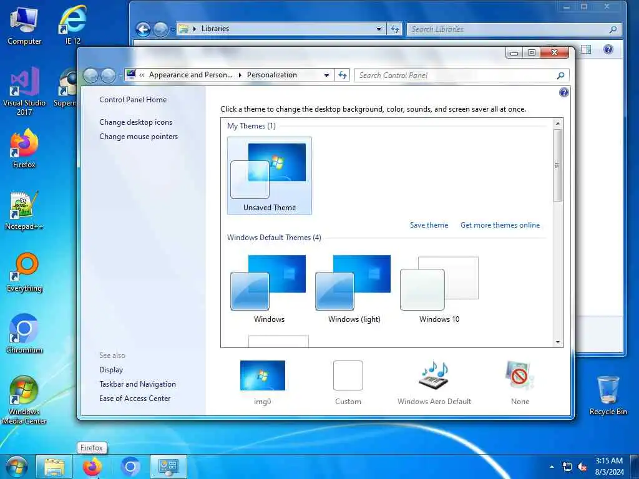639x479 pixels.
Task: Click the Back button in Libraries window
Action: pyautogui.click(x=143, y=29)
